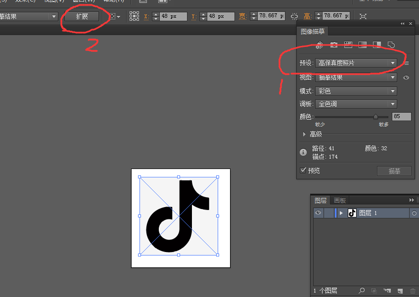Select the Low Color preset icon
Viewport: 419px width, 297px height.
coord(348,45)
